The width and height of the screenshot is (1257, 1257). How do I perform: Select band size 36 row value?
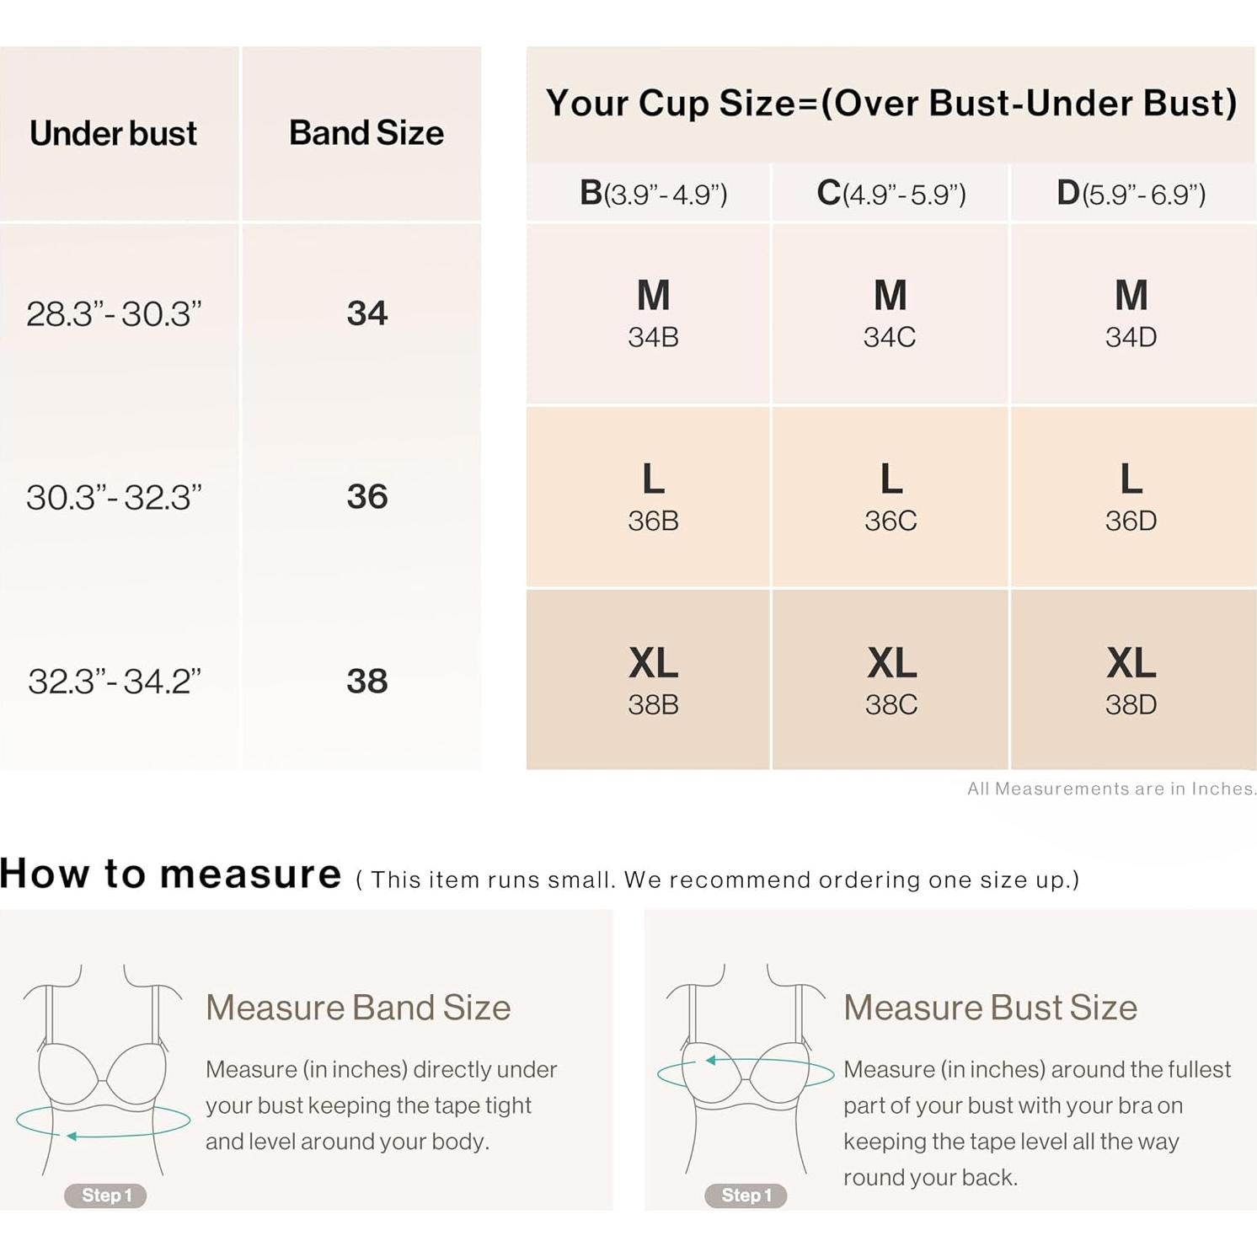367,497
